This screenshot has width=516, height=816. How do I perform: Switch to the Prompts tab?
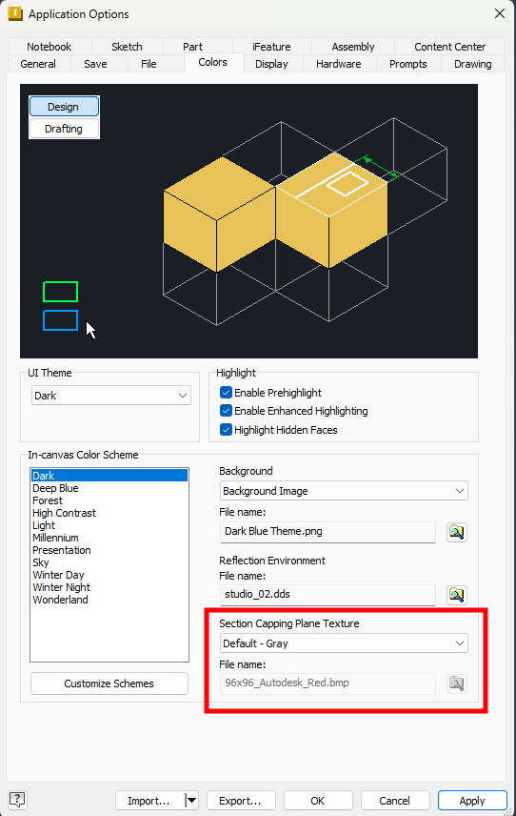coord(407,64)
